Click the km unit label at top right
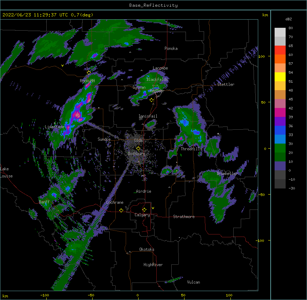This screenshot has width=307, height=300. 265,15
